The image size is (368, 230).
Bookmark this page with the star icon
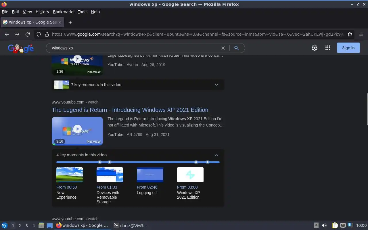click(350, 34)
